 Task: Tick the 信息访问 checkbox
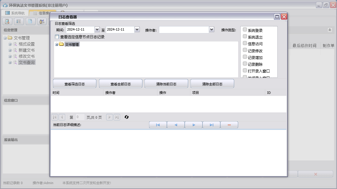pos(245,43)
